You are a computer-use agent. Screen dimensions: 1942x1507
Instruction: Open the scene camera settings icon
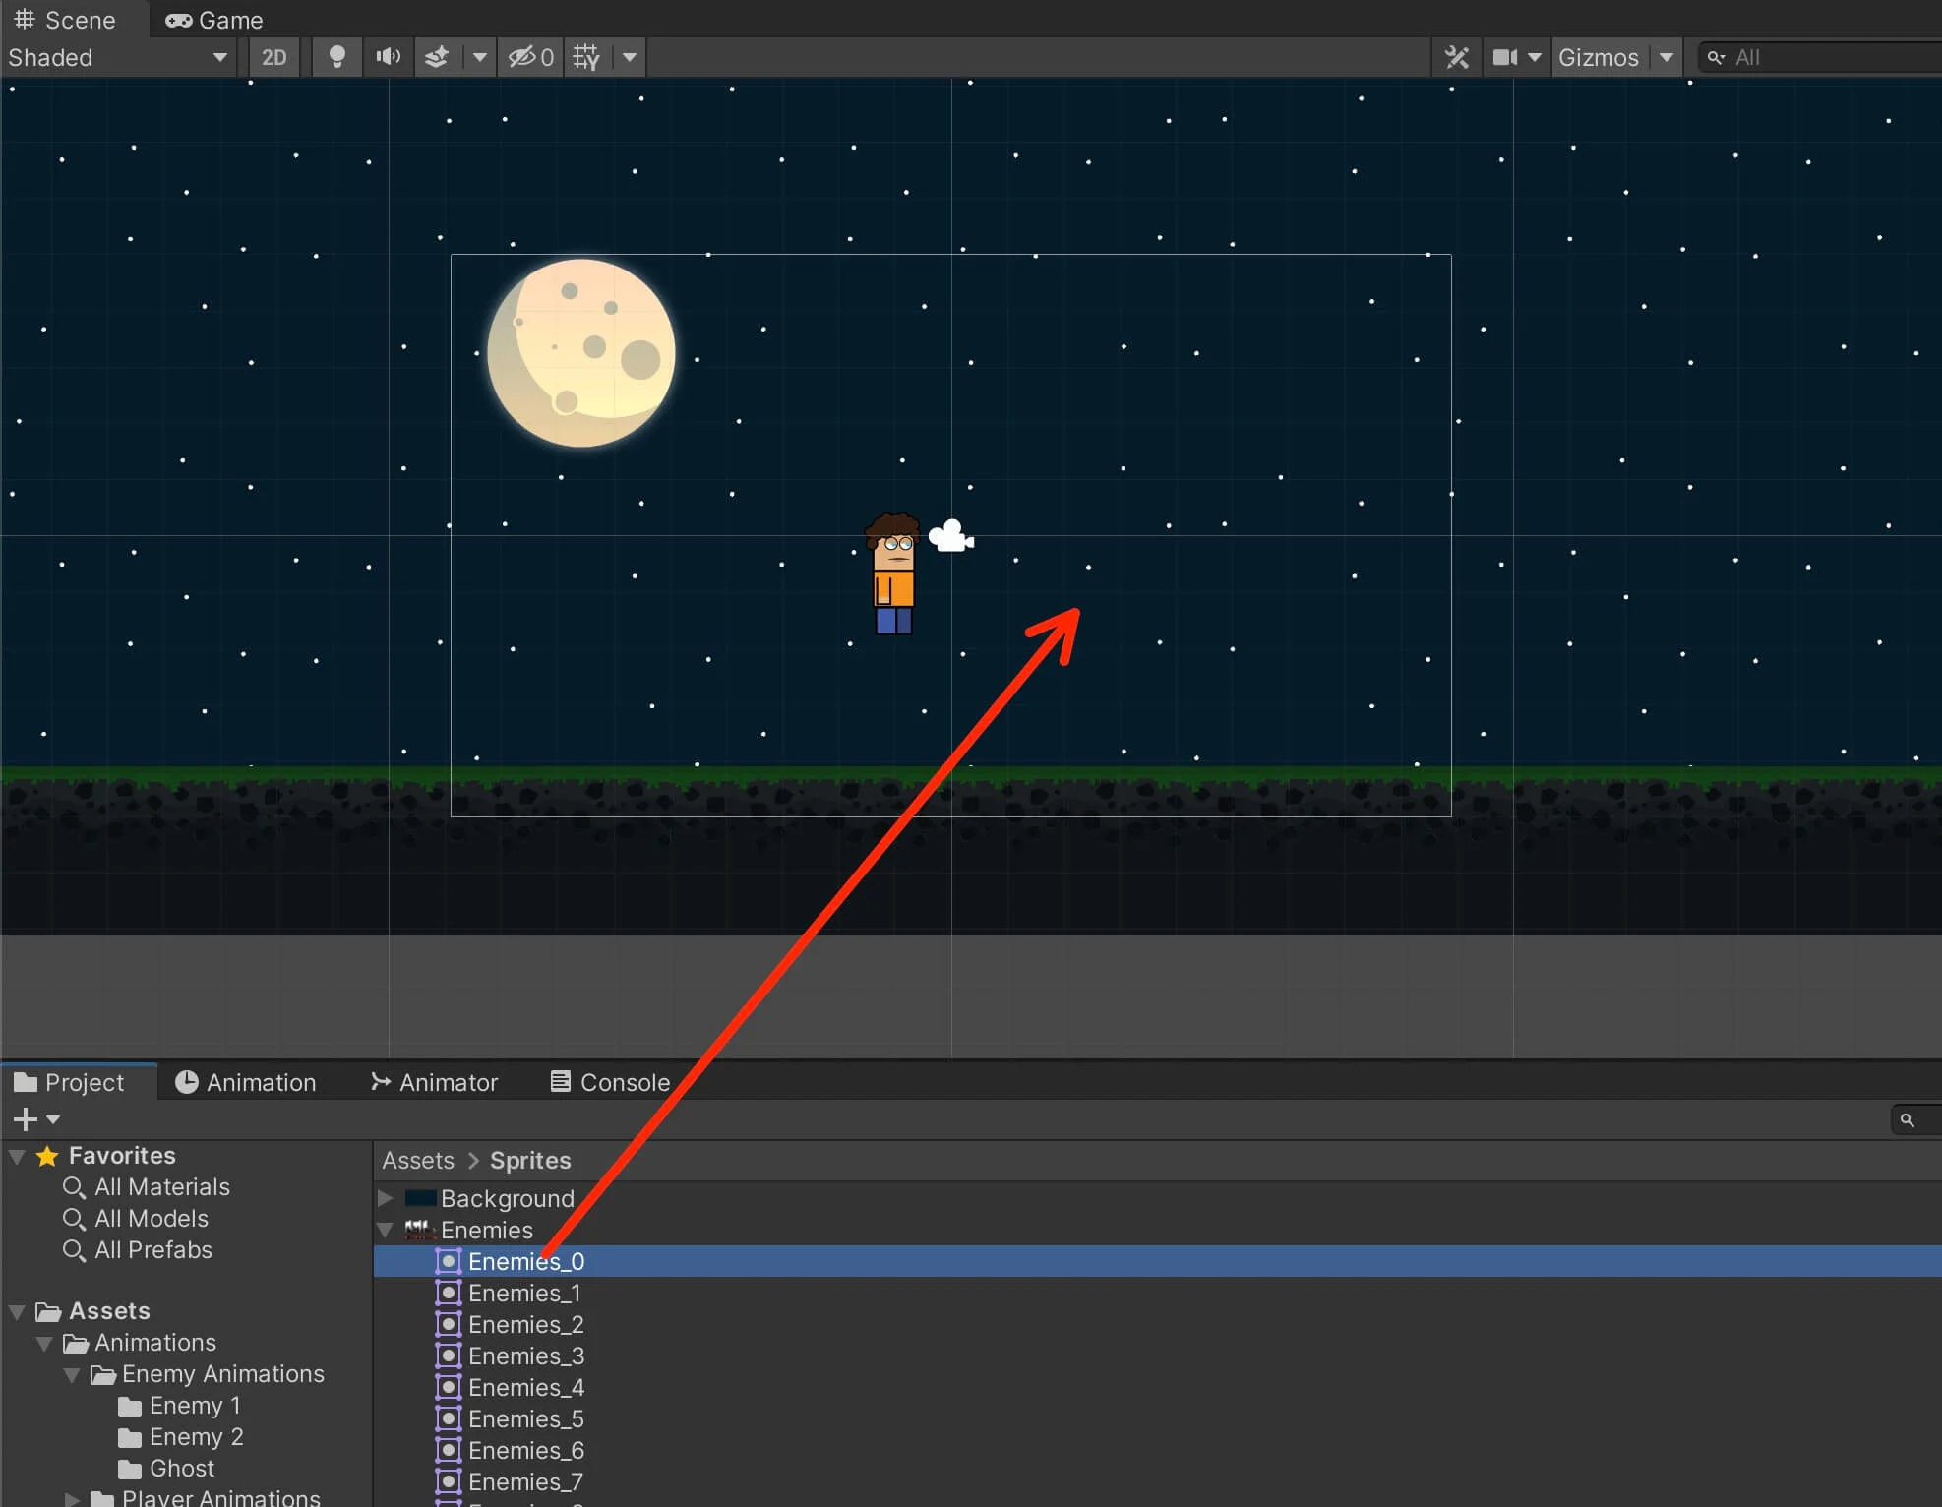[1504, 57]
